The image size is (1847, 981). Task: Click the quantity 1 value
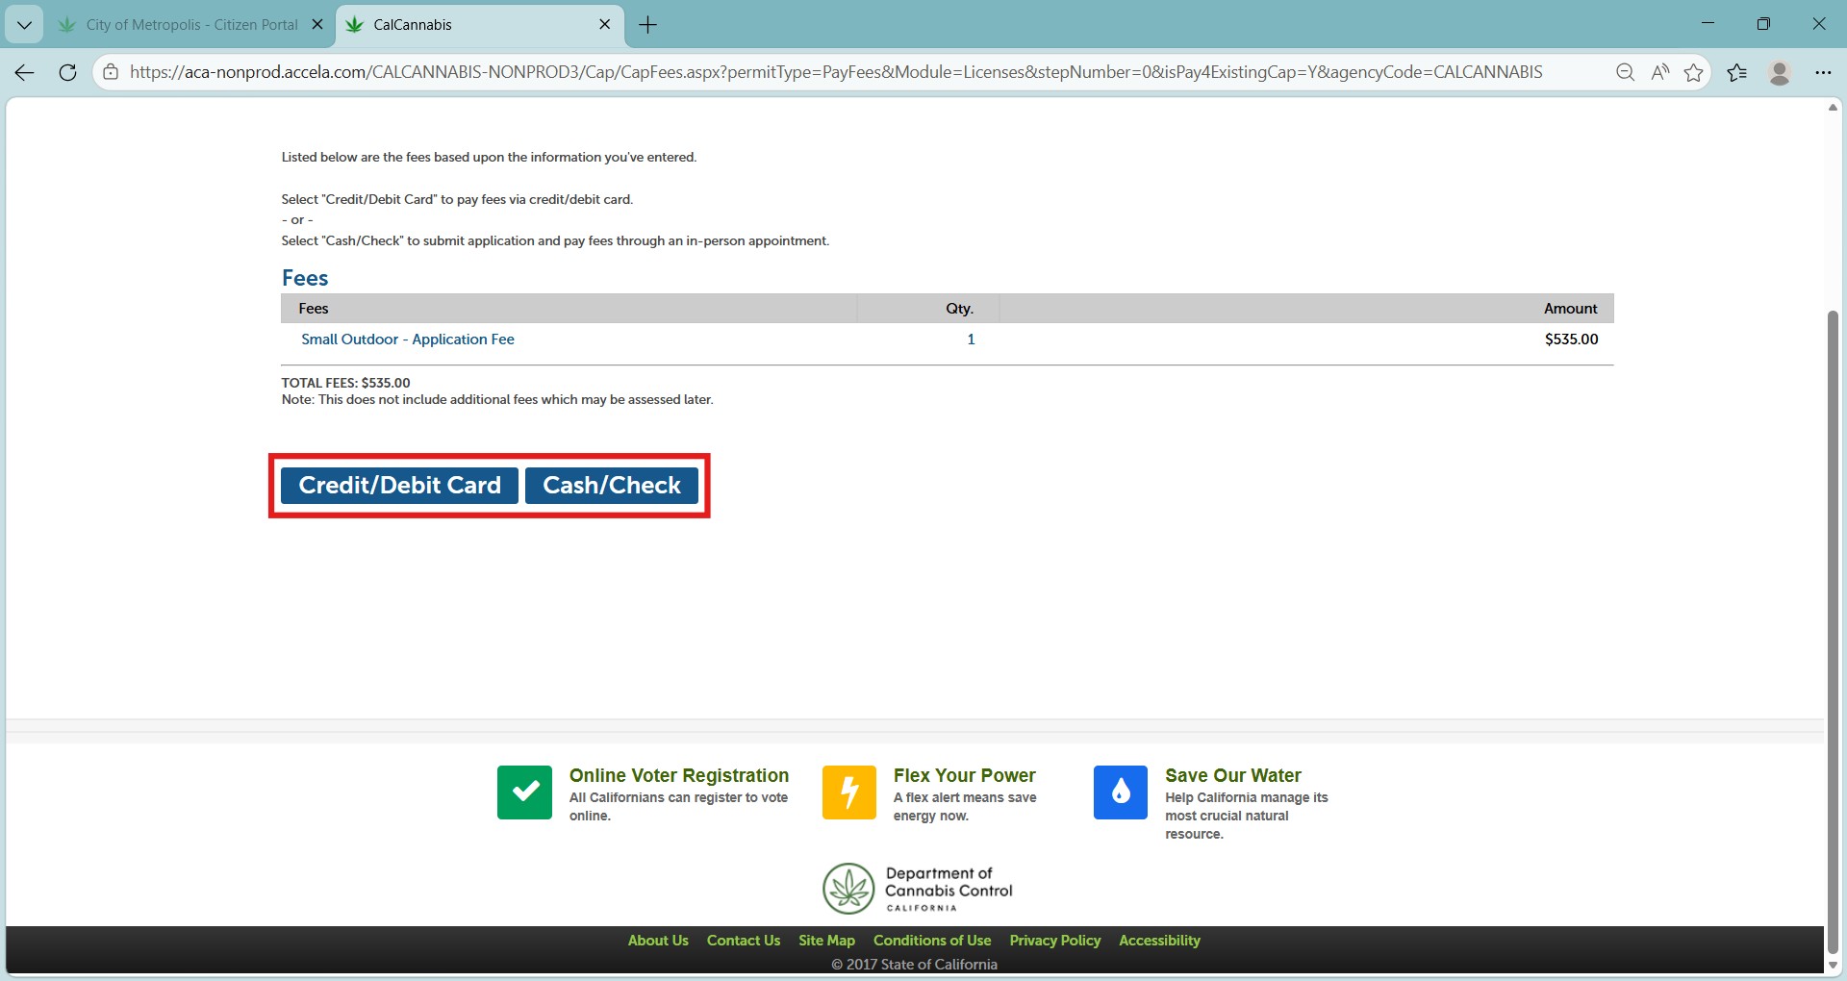coord(972,340)
